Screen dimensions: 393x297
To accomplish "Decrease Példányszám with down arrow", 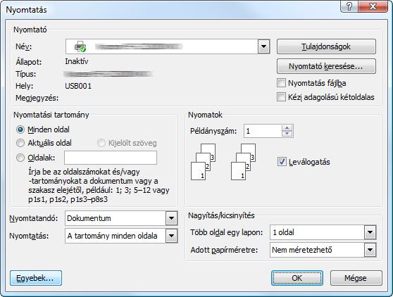I will [287, 134].
